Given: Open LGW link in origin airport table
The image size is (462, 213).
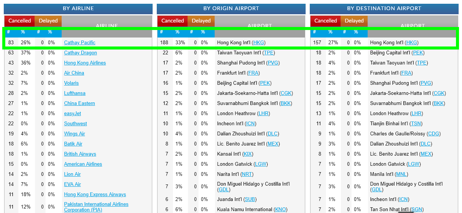Looking at the screenshot, I should pyautogui.click(x=261, y=164).
